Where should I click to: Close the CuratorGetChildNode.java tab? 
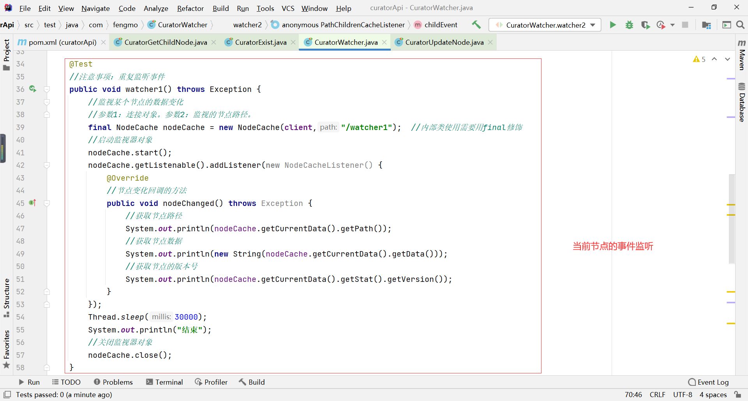pyautogui.click(x=213, y=42)
